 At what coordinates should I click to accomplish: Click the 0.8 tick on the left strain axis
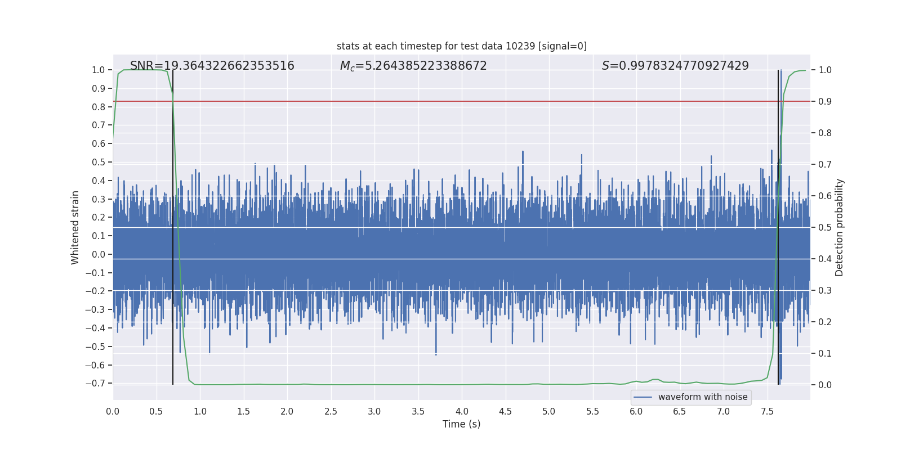(x=99, y=107)
